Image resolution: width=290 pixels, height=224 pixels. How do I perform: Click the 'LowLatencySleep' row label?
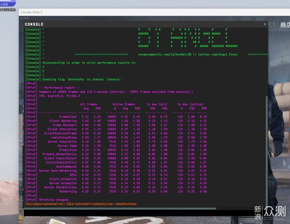click(64, 137)
